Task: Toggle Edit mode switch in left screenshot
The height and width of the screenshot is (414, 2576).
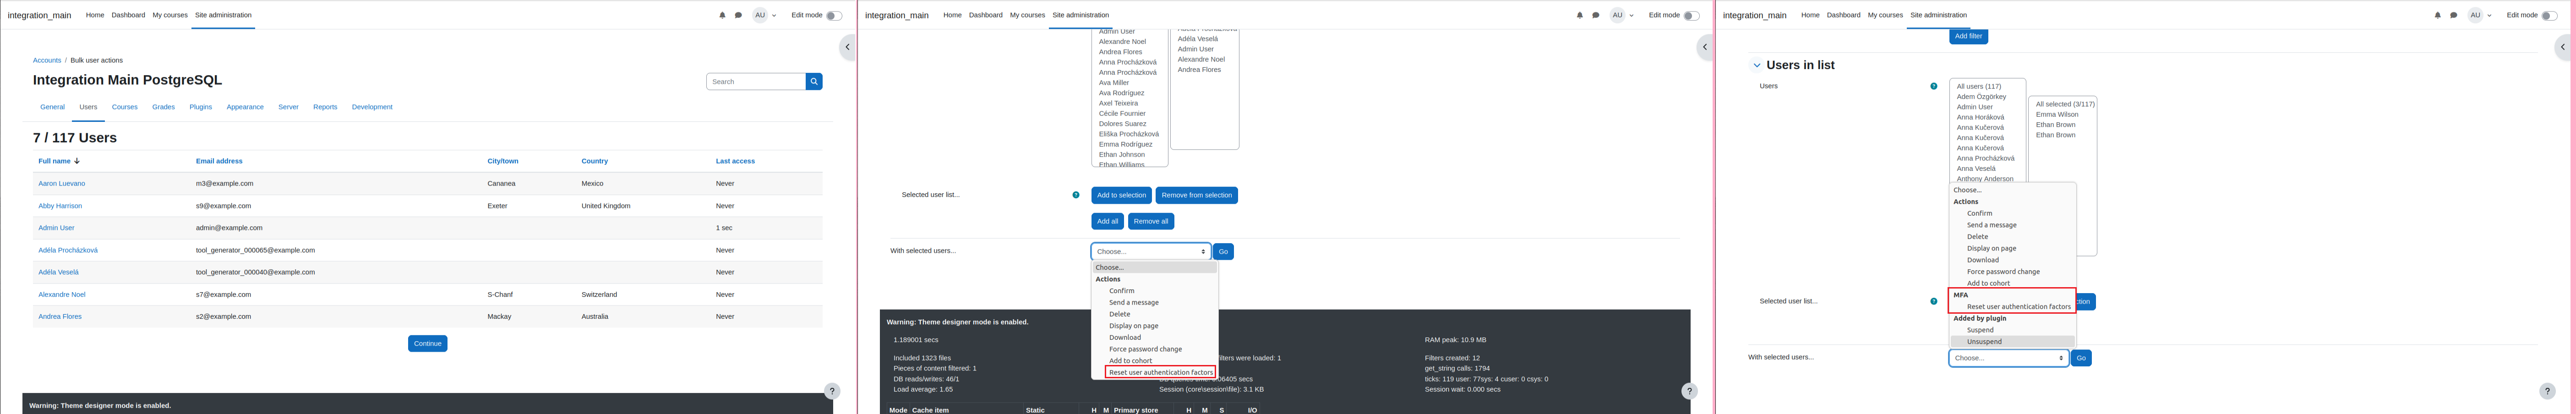Action: (x=834, y=15)
